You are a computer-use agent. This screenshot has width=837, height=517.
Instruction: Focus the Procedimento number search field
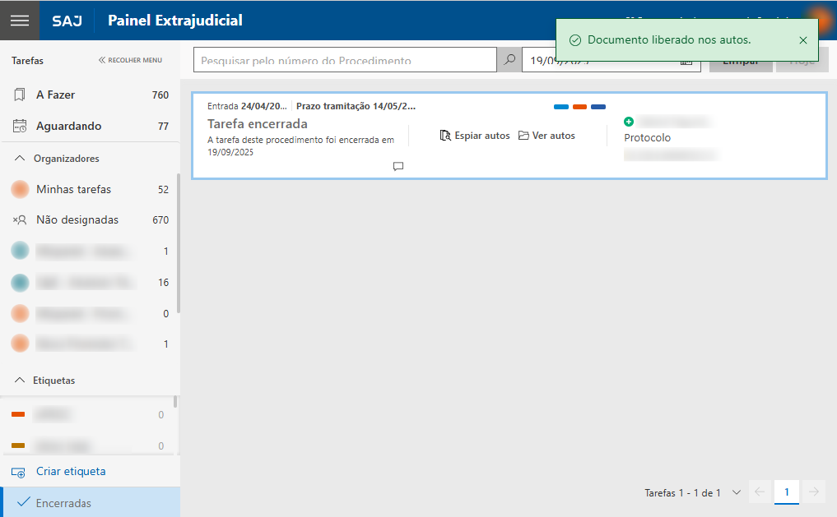345,60
